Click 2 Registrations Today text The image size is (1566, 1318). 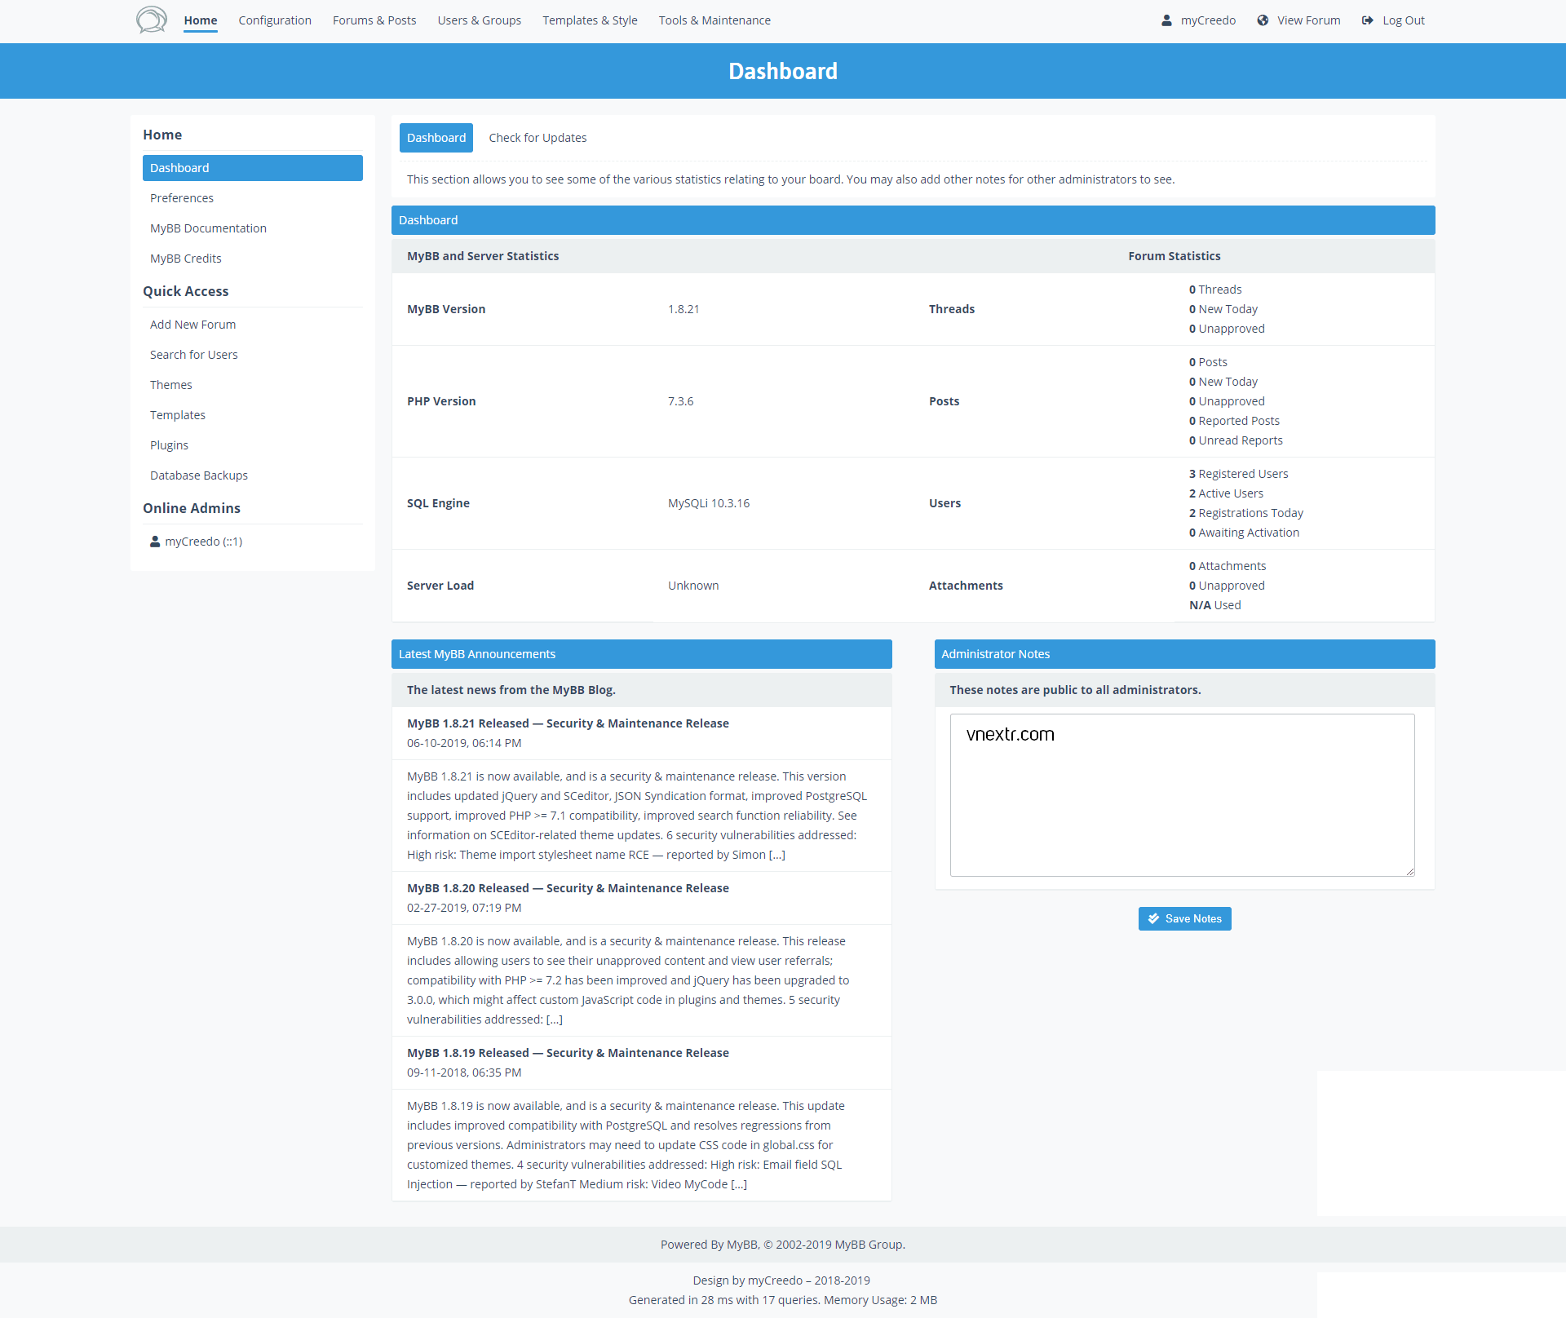coord(1246,513)
